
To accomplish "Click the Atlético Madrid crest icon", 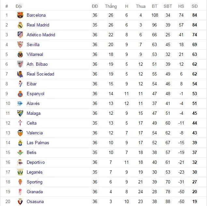I will [x=20, y=35].
